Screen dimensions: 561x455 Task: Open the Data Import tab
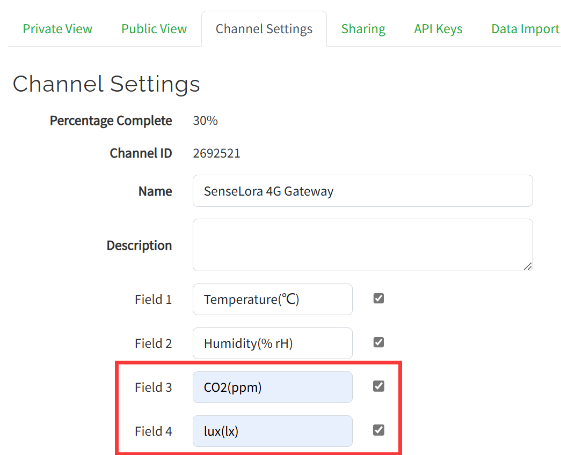tap(525, 29)
